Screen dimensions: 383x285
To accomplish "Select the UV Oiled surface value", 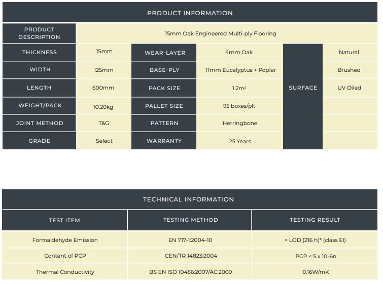I will click(x=349, y=88).
